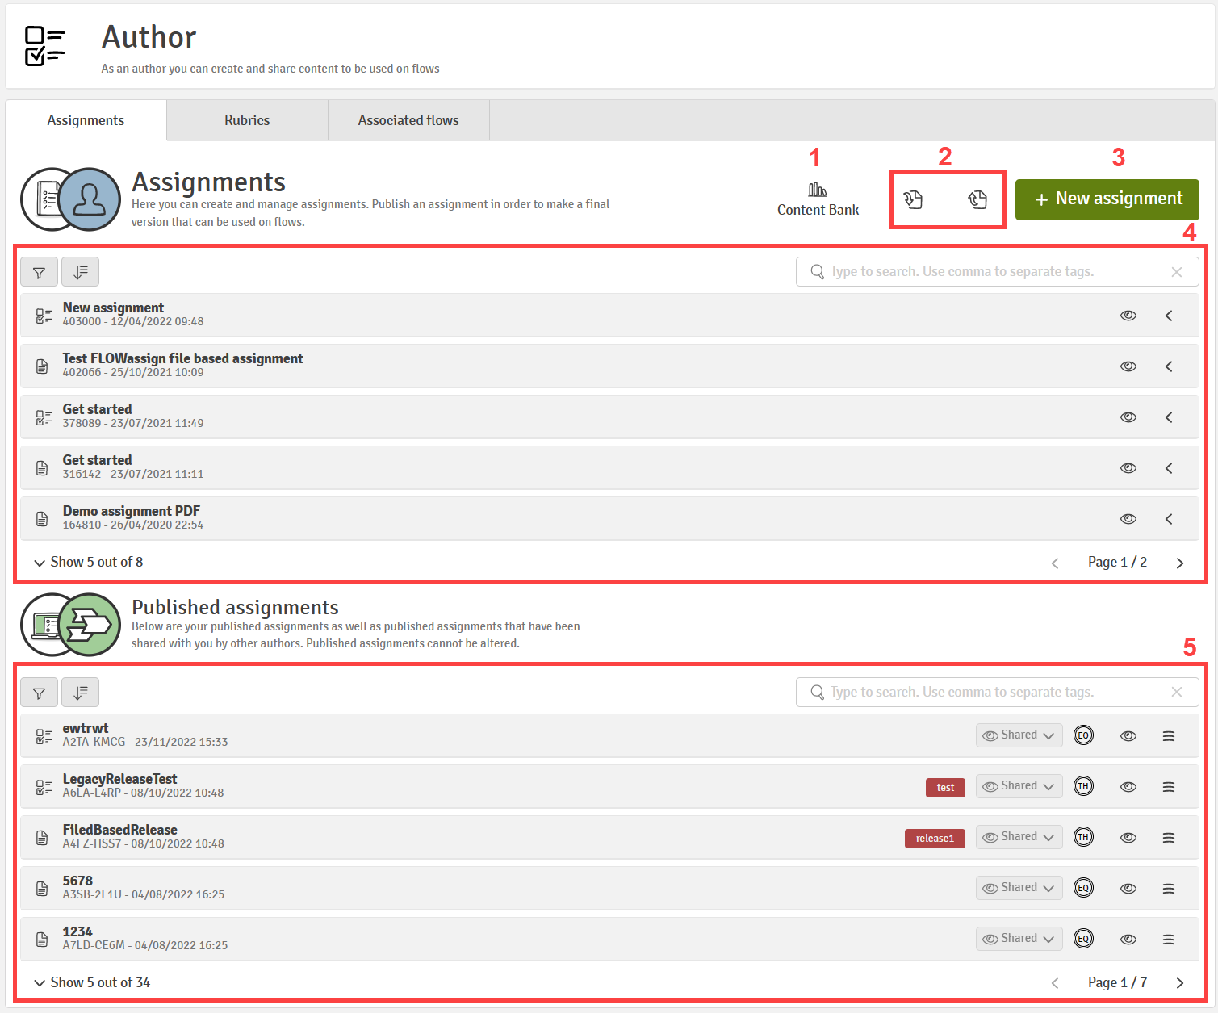Click the release1 tag on FiledBasedRelease
Image resolution: width=1218 pixels, height=1013 pixels.
click(x=935, y=838)
